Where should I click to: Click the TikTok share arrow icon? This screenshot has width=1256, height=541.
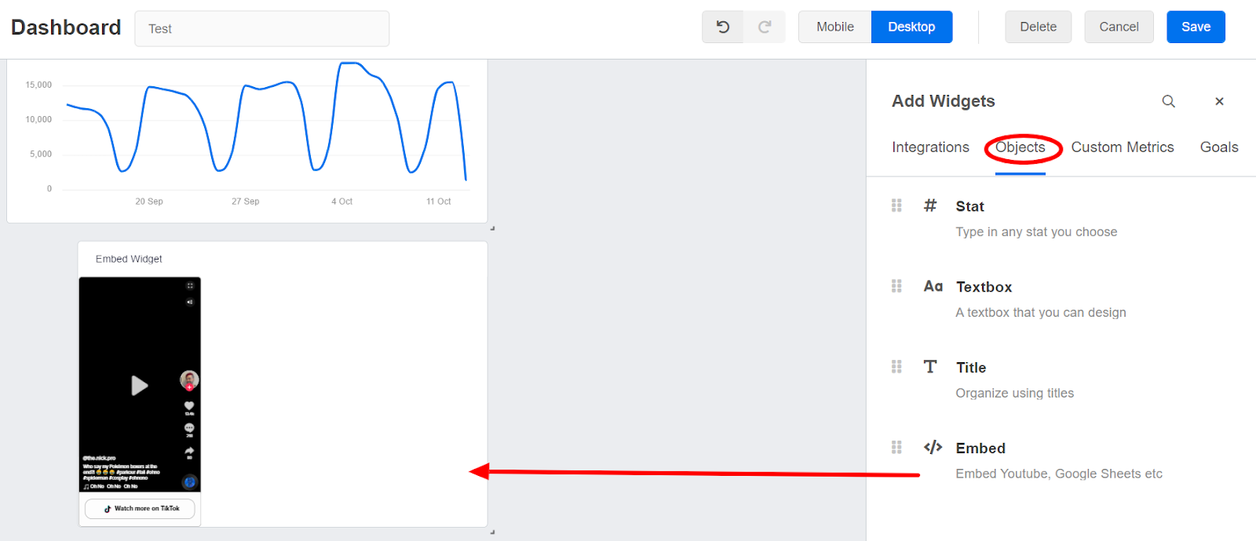coord(188,452)
